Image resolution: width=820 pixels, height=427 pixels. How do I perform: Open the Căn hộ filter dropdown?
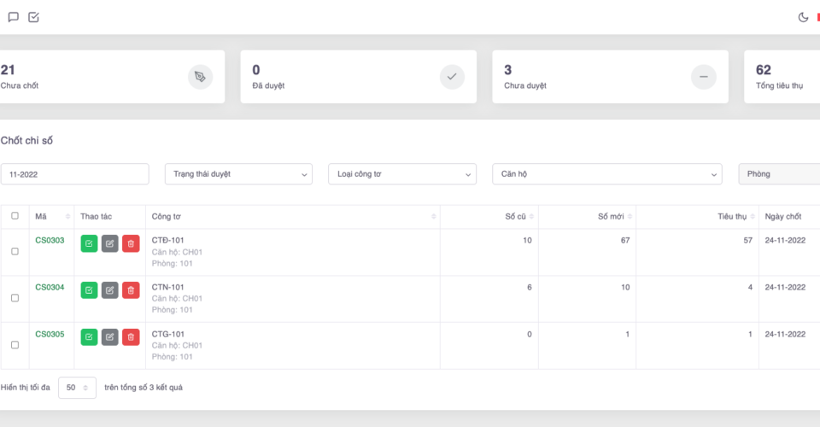coord(606,174)
